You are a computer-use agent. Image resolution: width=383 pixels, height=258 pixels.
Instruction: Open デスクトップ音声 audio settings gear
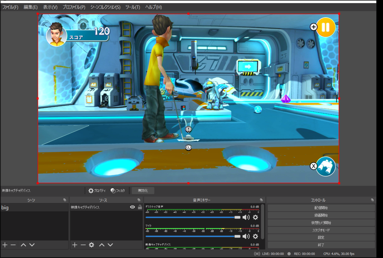coord(255,217)
